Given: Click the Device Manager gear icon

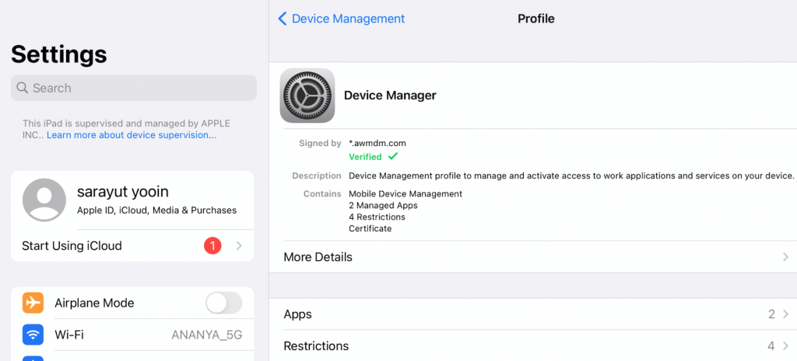Looking at the screenshot, I should [307, 95].
